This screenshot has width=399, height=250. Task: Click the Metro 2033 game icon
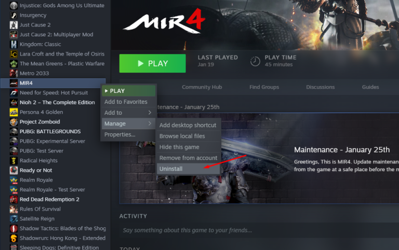tap(14, 73)
